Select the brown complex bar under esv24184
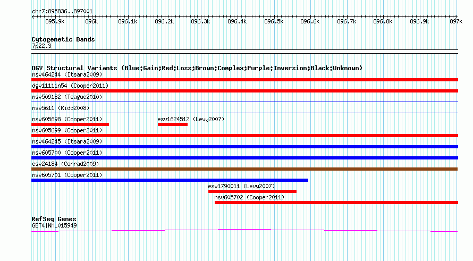Screen dimensions: 473x261 [x=244, y=169]
